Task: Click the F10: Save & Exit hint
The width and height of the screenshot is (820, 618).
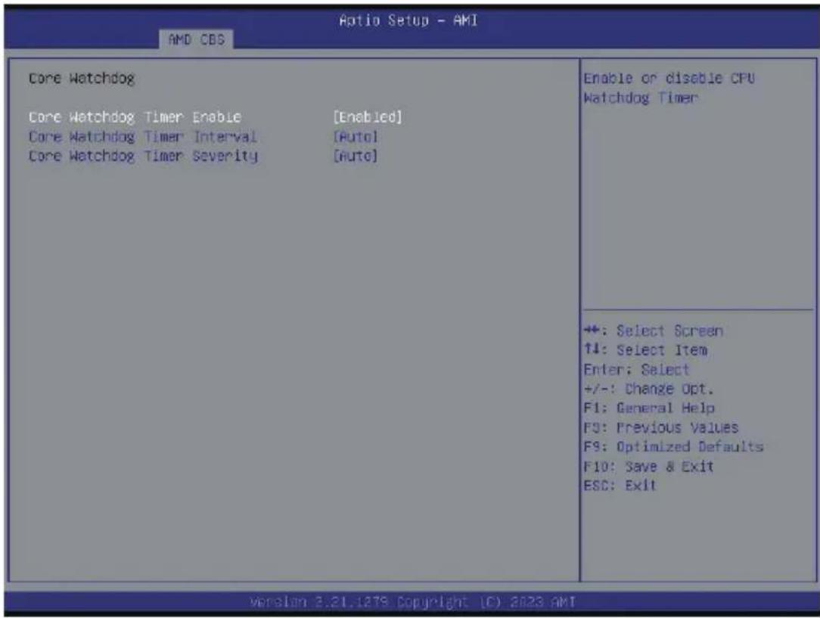Action: (648, 467)
